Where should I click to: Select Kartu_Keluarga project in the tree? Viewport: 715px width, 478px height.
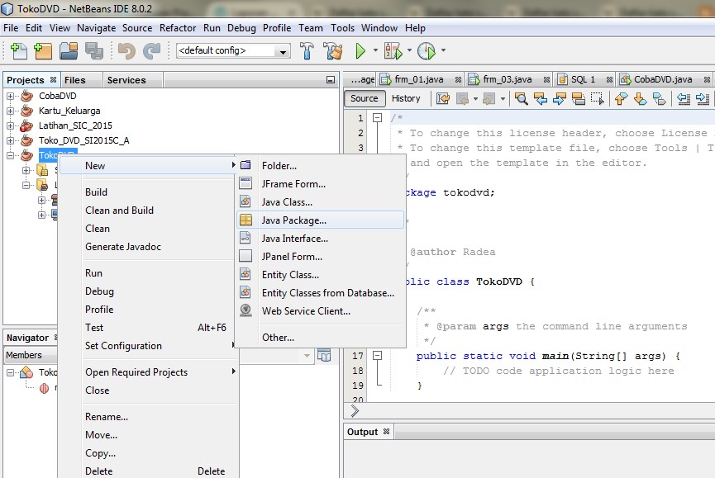click(69, 111)
